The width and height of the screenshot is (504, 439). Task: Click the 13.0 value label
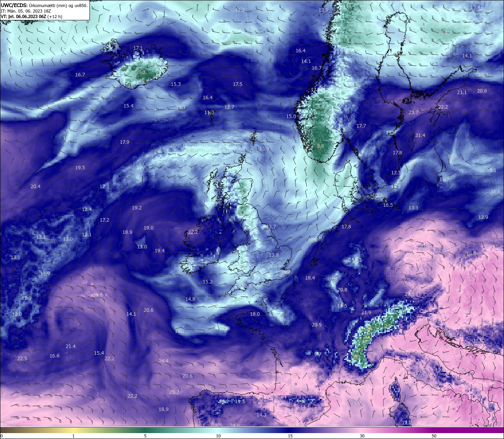pyautogui.click(x=142, y=247)
